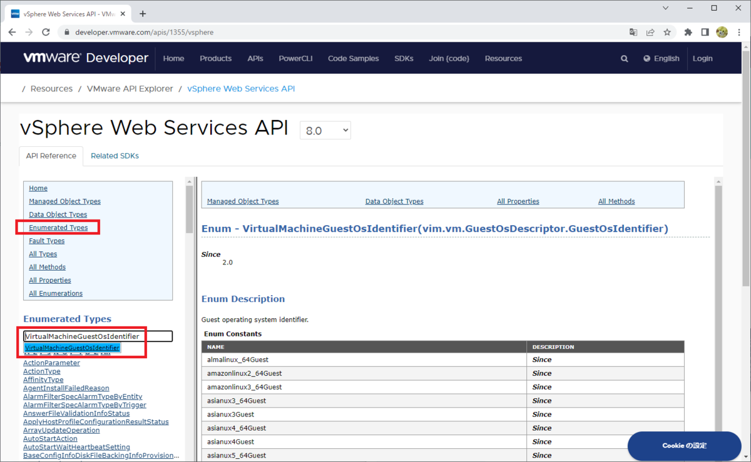Click the browser forward arrow
Viewport: 751px width, 462px height.
coord(29,32)
